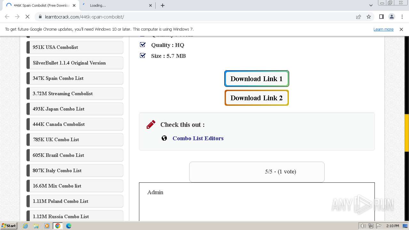The image size is (409, 230).
Task: Click the browser forward arrow
Action: click(17, 17)
